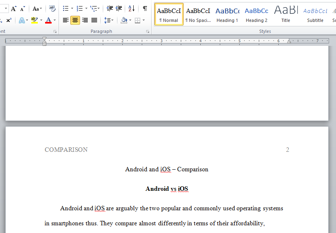336x233 pixels.
Task: Open the font size dropdown arrow
Action: pyautogui.click(x=6, y=9)
